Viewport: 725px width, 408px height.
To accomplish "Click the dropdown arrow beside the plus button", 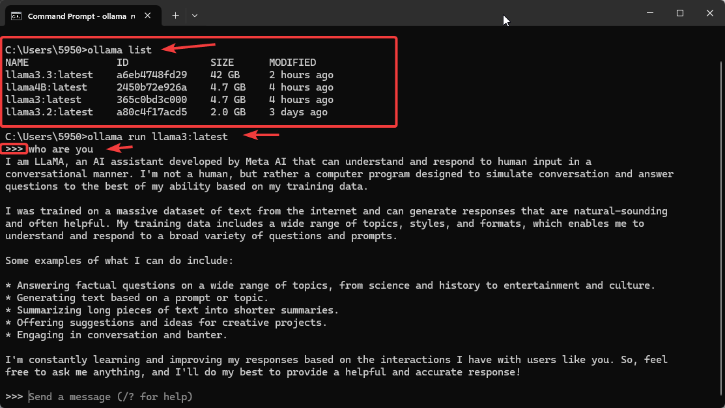I will pos(194,15).
